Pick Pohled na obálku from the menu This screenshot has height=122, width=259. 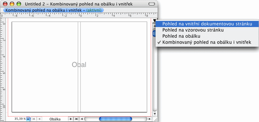(207, 36)
